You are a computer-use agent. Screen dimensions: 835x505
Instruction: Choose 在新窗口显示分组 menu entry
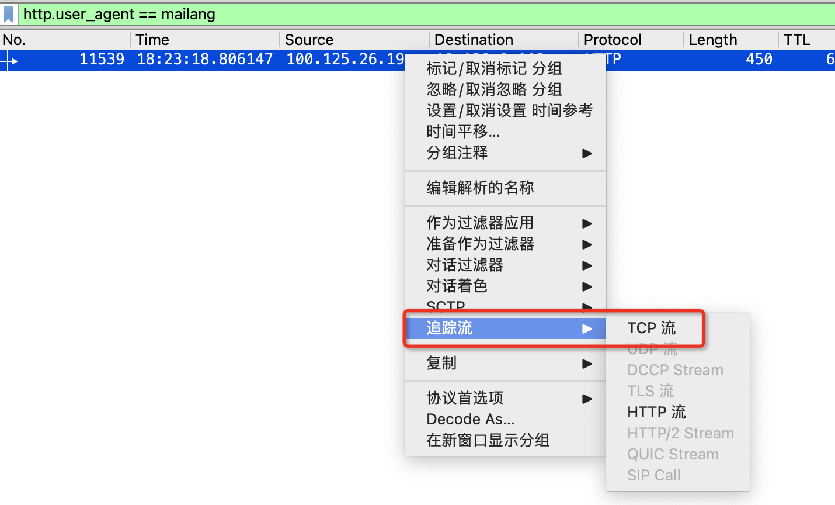488,440
